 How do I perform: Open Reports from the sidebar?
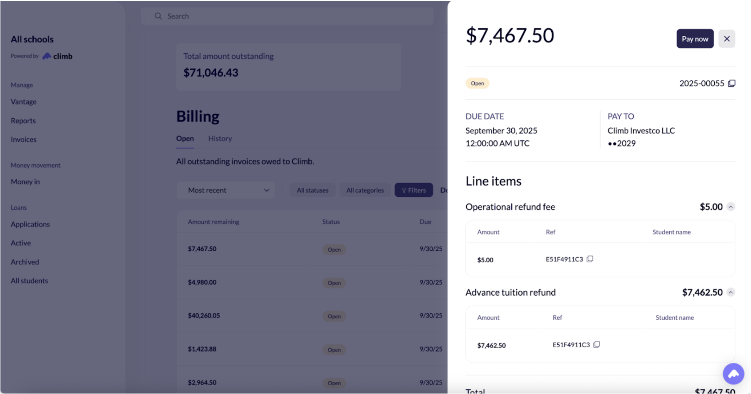[23, 121]
